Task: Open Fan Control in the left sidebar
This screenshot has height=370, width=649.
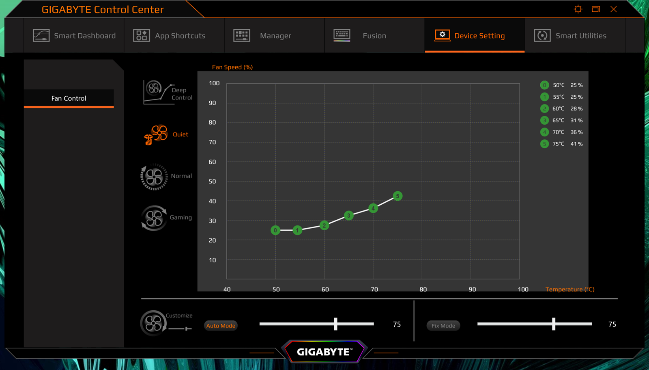Action: pos(69,98)
